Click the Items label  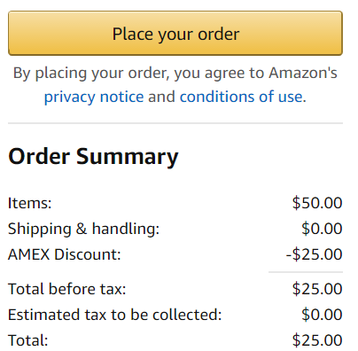click(30, 203)
